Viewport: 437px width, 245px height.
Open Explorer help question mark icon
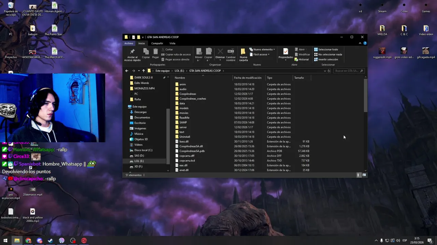[365, 43]
